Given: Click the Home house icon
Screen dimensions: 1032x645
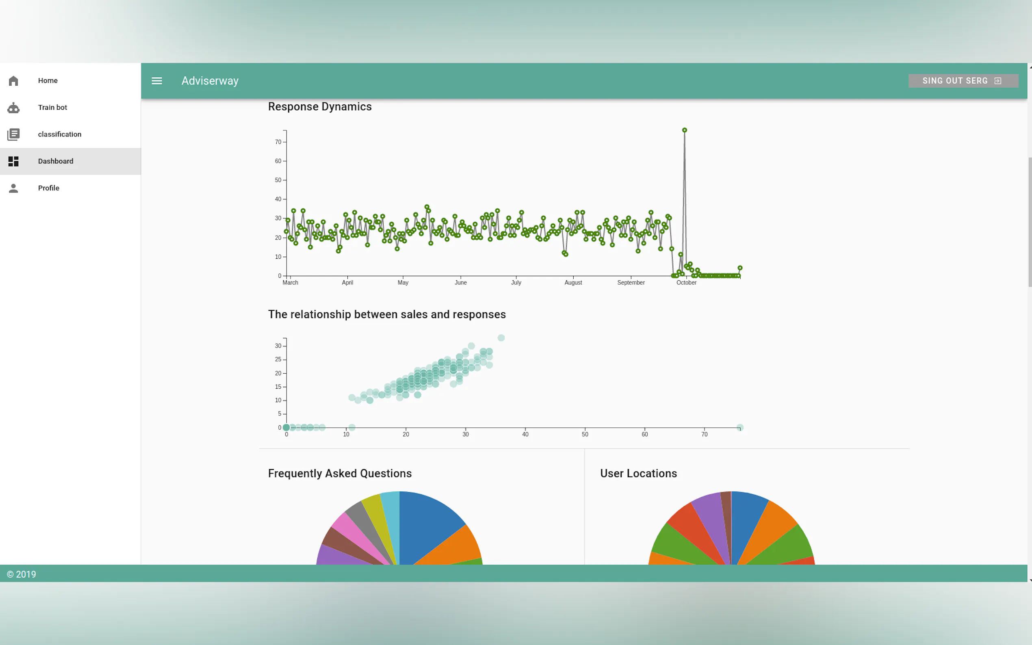Looking at the screenshot, I should [x=13, y=80].
